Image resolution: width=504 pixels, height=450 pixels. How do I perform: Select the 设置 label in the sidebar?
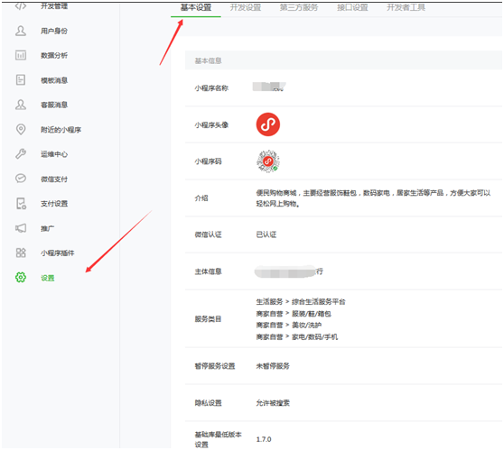47,278
